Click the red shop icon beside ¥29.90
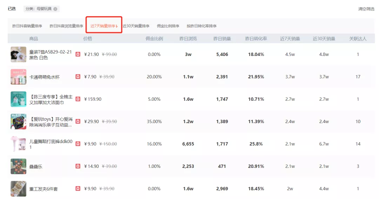Screen dimensions: 379x199 tap(78, 121)
